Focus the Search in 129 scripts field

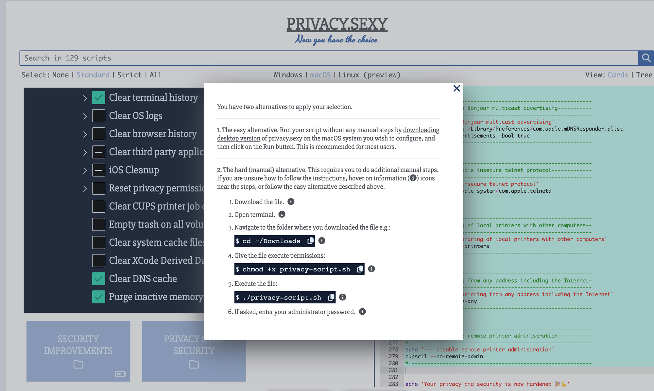point(327,58)
